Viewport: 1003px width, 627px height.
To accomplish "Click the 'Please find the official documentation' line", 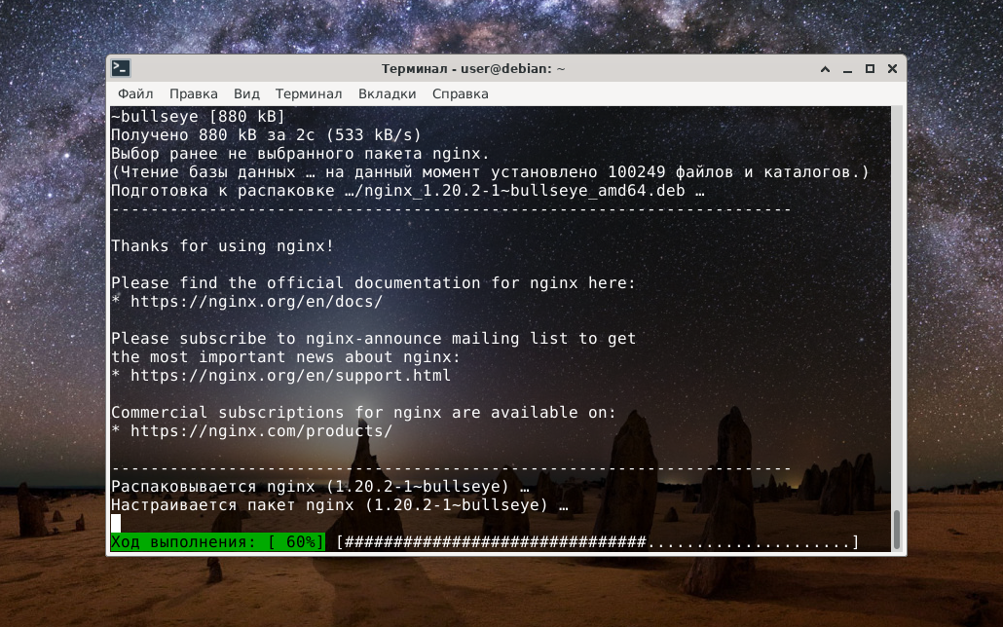I will click(x=374, y=282).
